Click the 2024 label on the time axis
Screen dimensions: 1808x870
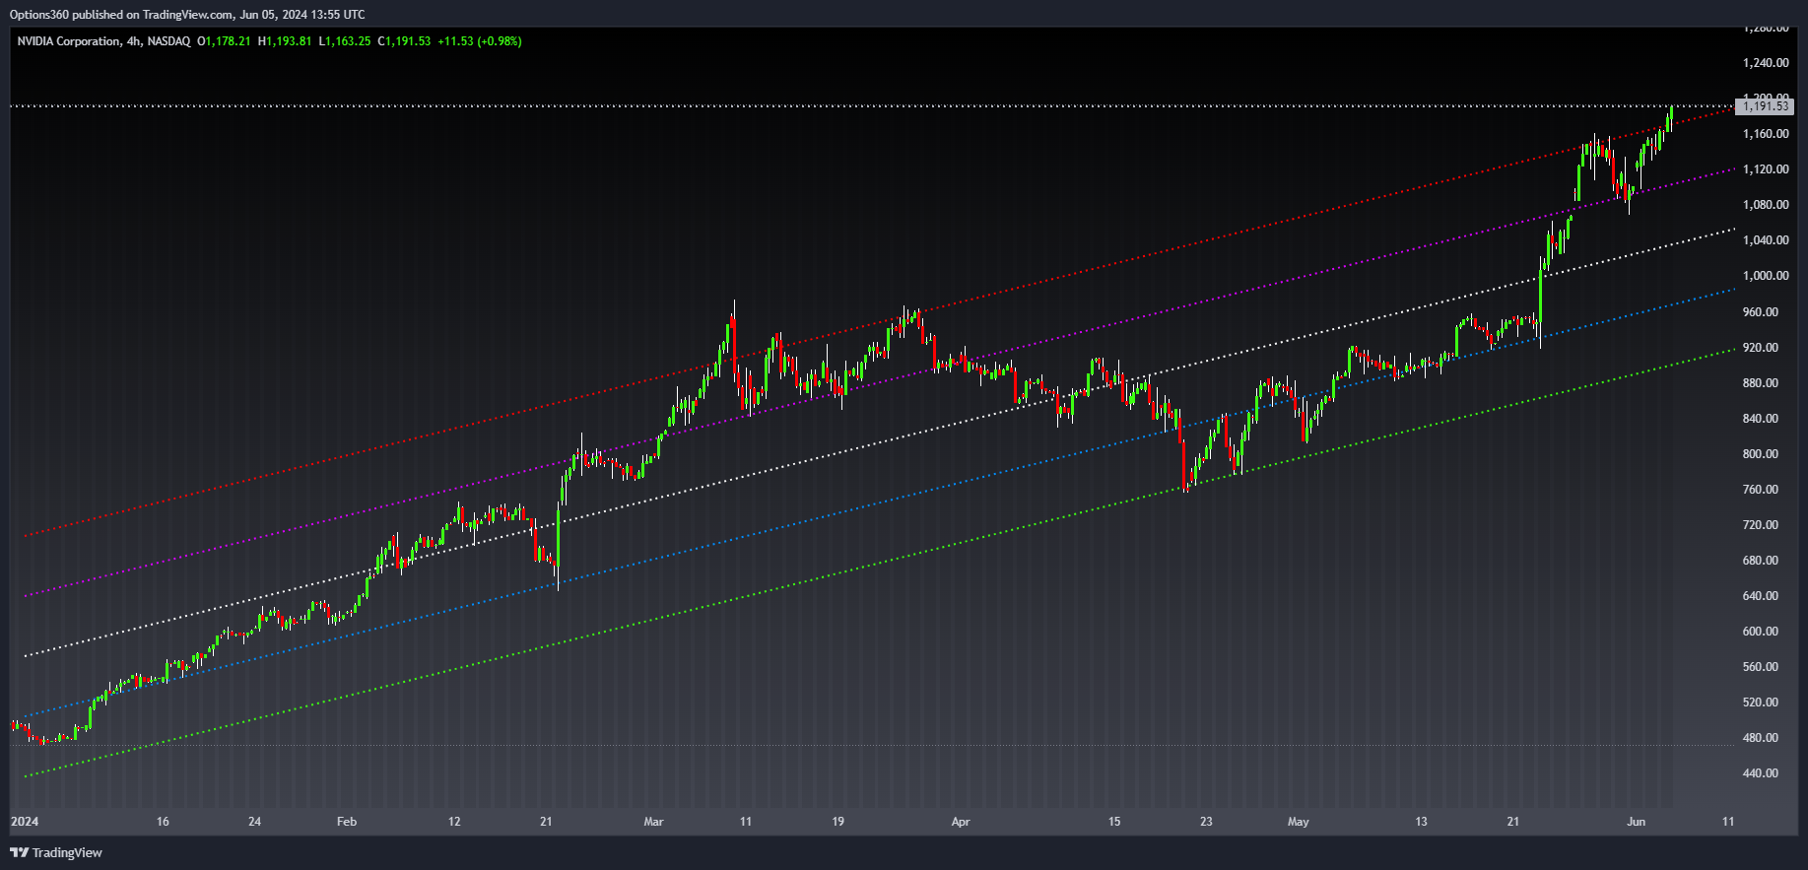pos(25,822)
